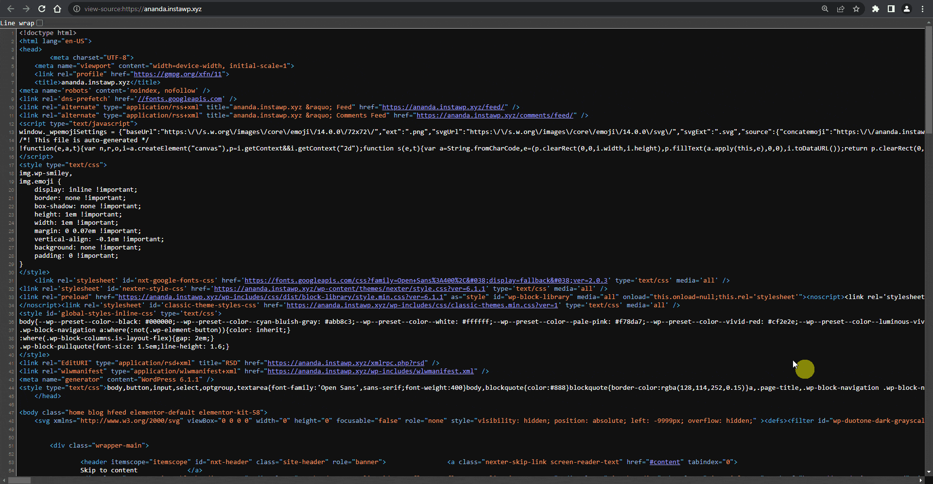Open the browser profile avatar
This screenshot has width=933, height=484.
tap(907, 9)
